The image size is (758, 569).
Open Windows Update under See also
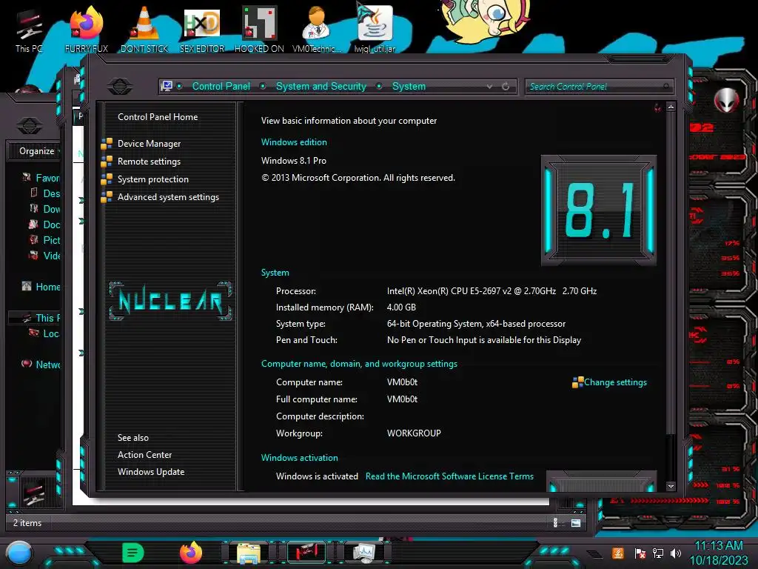tap(151, 472)
